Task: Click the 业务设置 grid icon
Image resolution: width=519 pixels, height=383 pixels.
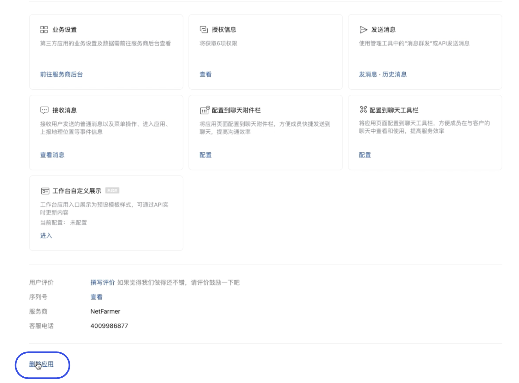Action: pyautogui.click(x=45, y=30)
